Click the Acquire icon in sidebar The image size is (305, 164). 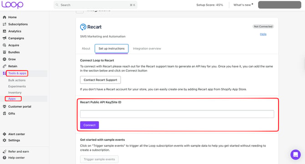point(5,45)
